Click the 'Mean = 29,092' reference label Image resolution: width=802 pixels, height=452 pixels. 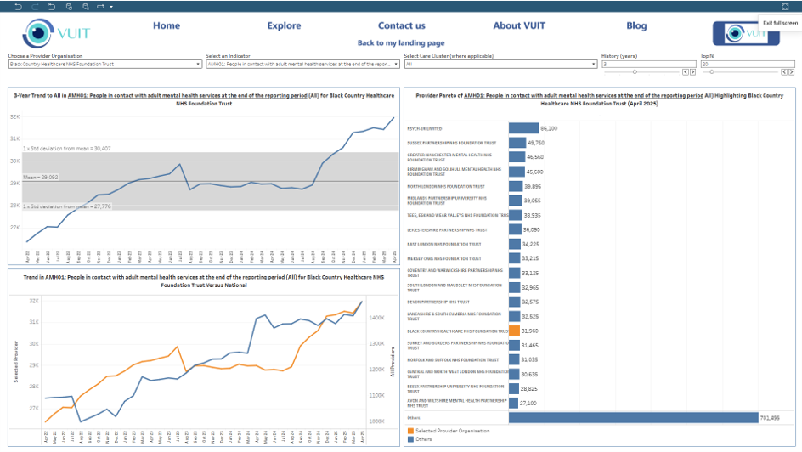[x=41, y=177]
